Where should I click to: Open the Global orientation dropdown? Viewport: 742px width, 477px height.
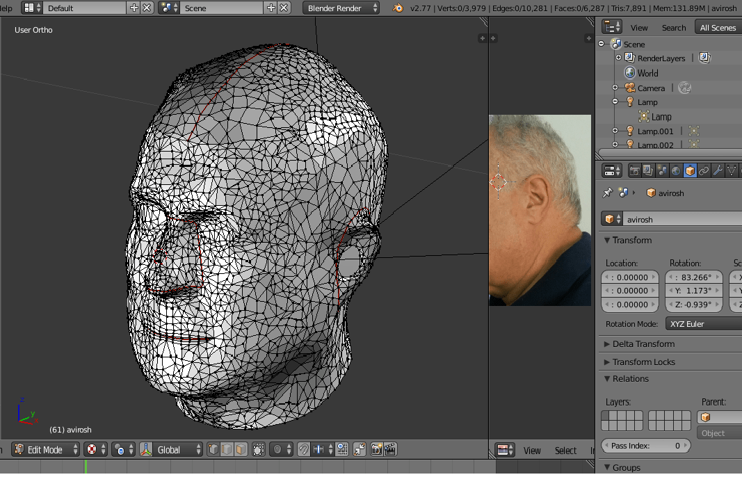coord(179,449)
